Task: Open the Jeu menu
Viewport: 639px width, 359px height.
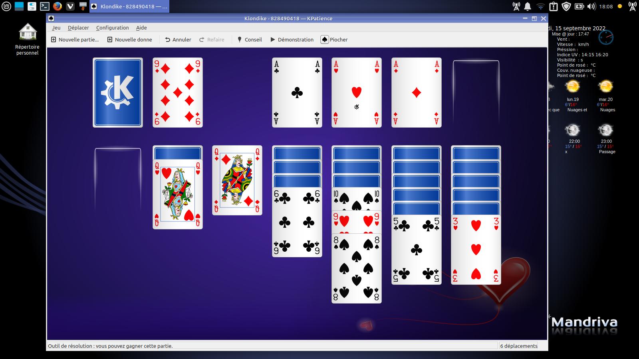Action: (x=56, y=28)
